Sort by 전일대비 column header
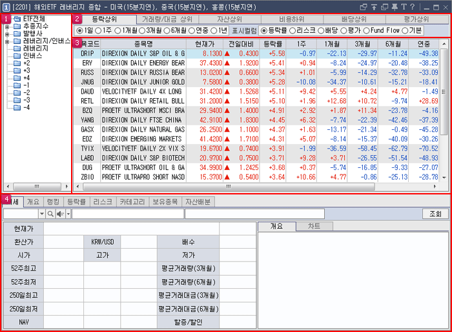The image size is (452, 332). [x=241, y=44]
